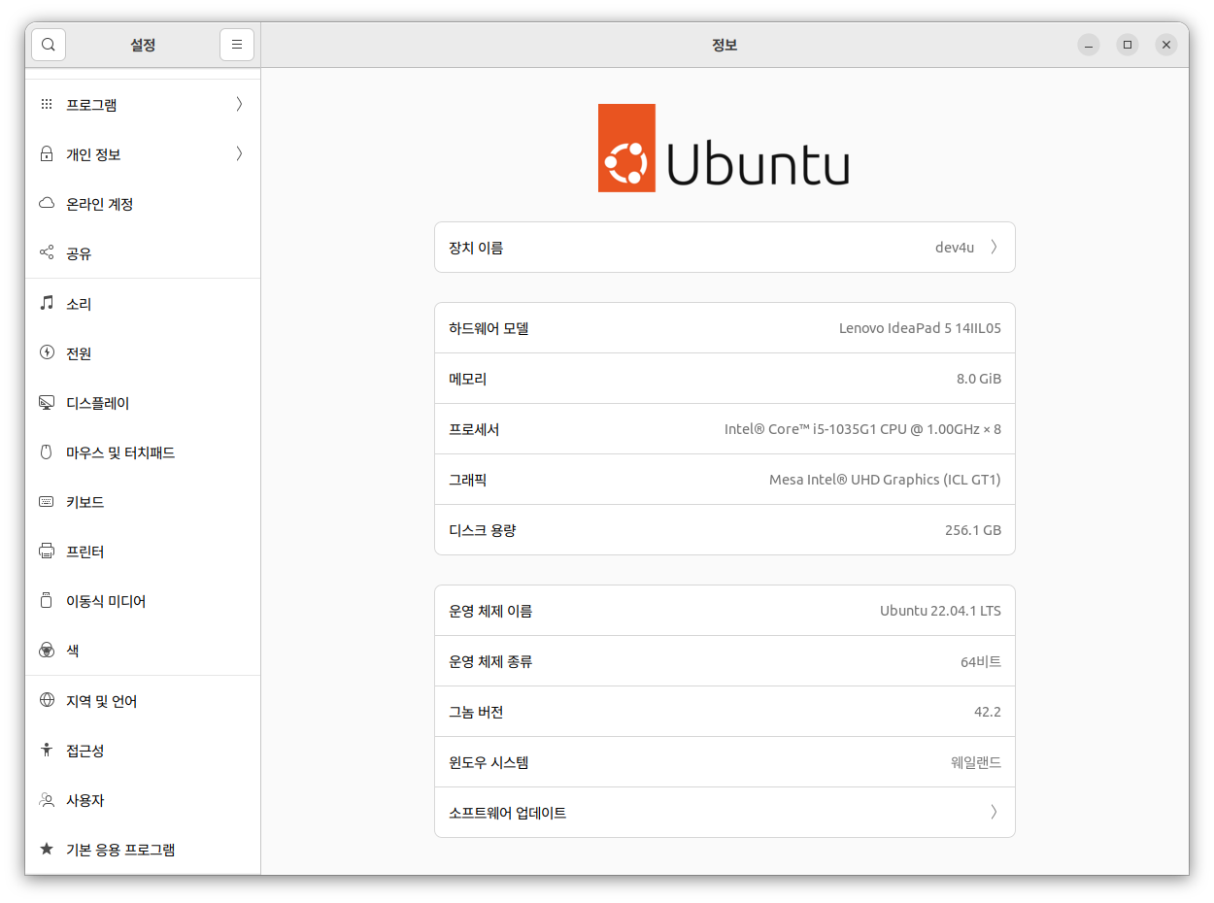Click the 전원 power icon

pyautogui.click(x=47, y=352)
